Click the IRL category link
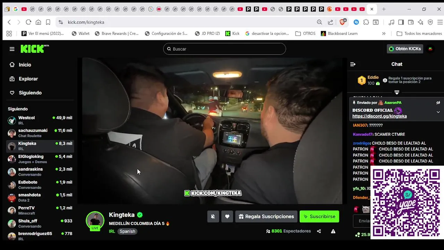 [x=112, y=231]
